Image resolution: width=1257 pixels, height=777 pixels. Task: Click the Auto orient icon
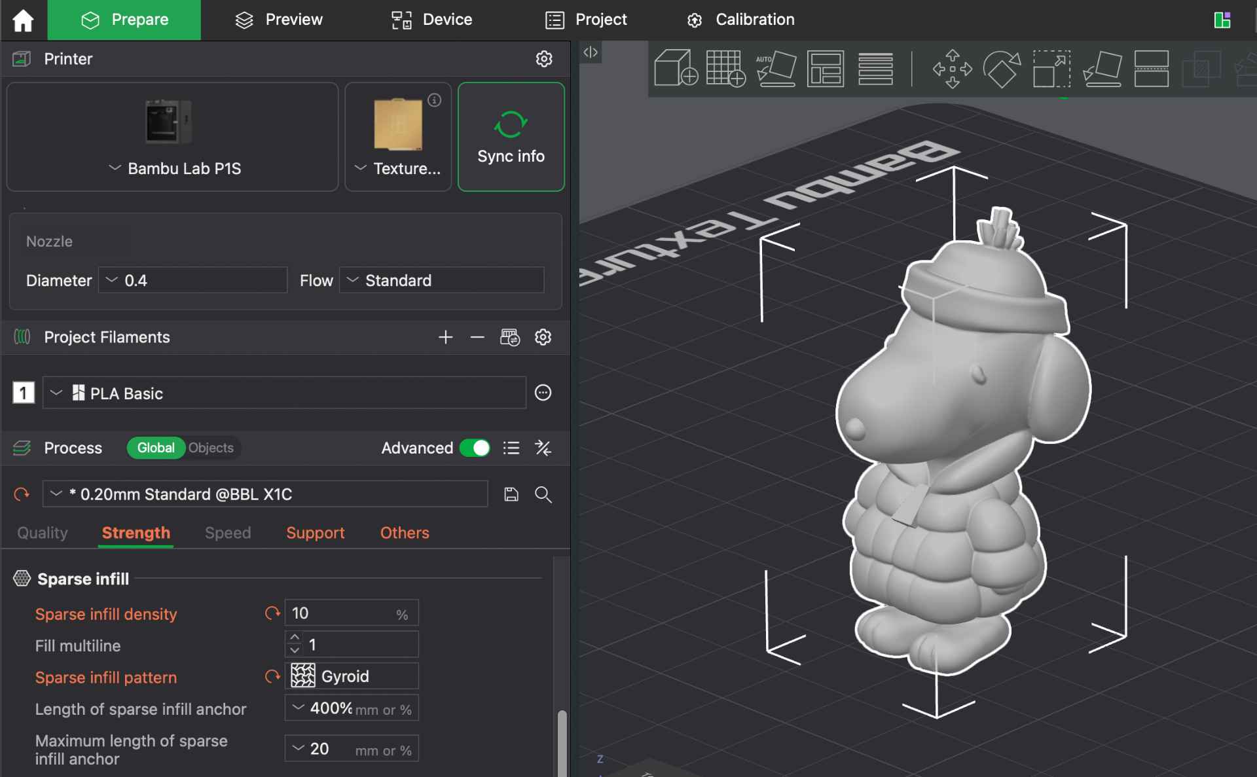click(x=776, y=68)
